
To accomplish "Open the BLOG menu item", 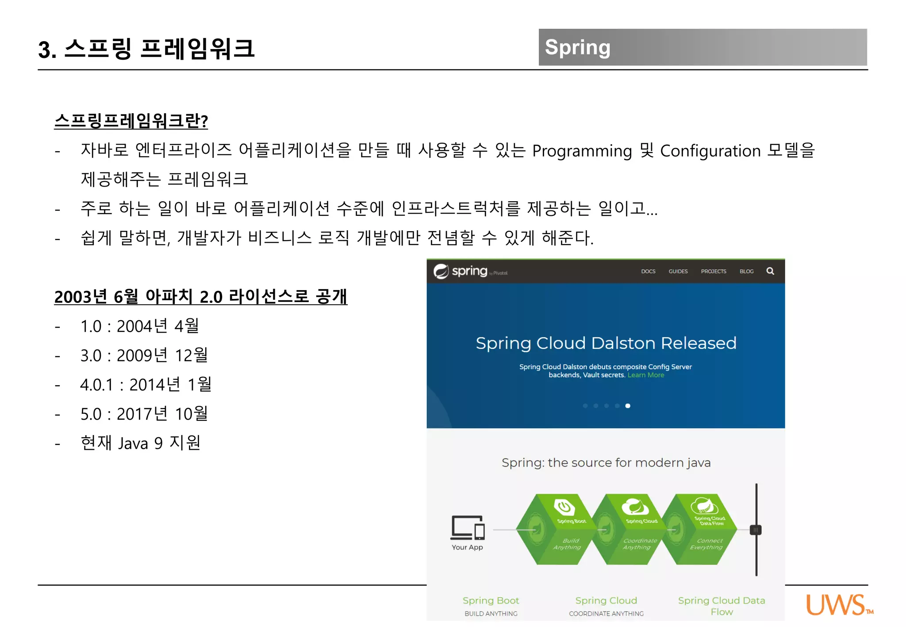I will pyautogui.click(x=747, y=271).
